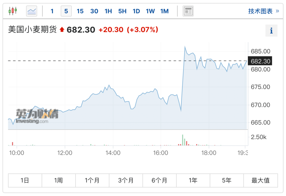Click the red up arrow indicator
This screenshot has width=286, height=196.
[62, 30]
